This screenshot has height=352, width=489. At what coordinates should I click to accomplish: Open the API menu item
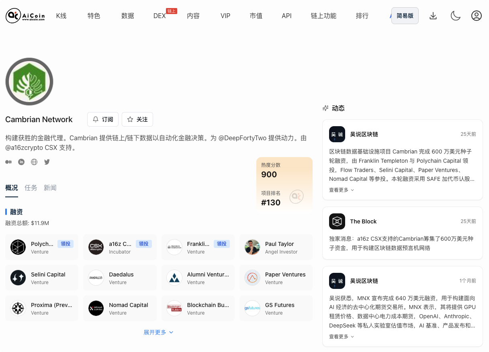coord(286,16)
